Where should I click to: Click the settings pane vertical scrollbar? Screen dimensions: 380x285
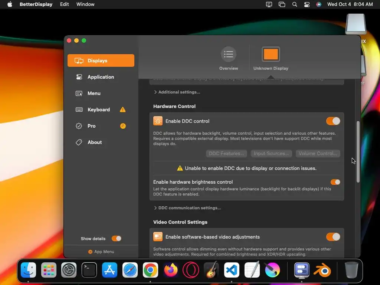[358, 152]
